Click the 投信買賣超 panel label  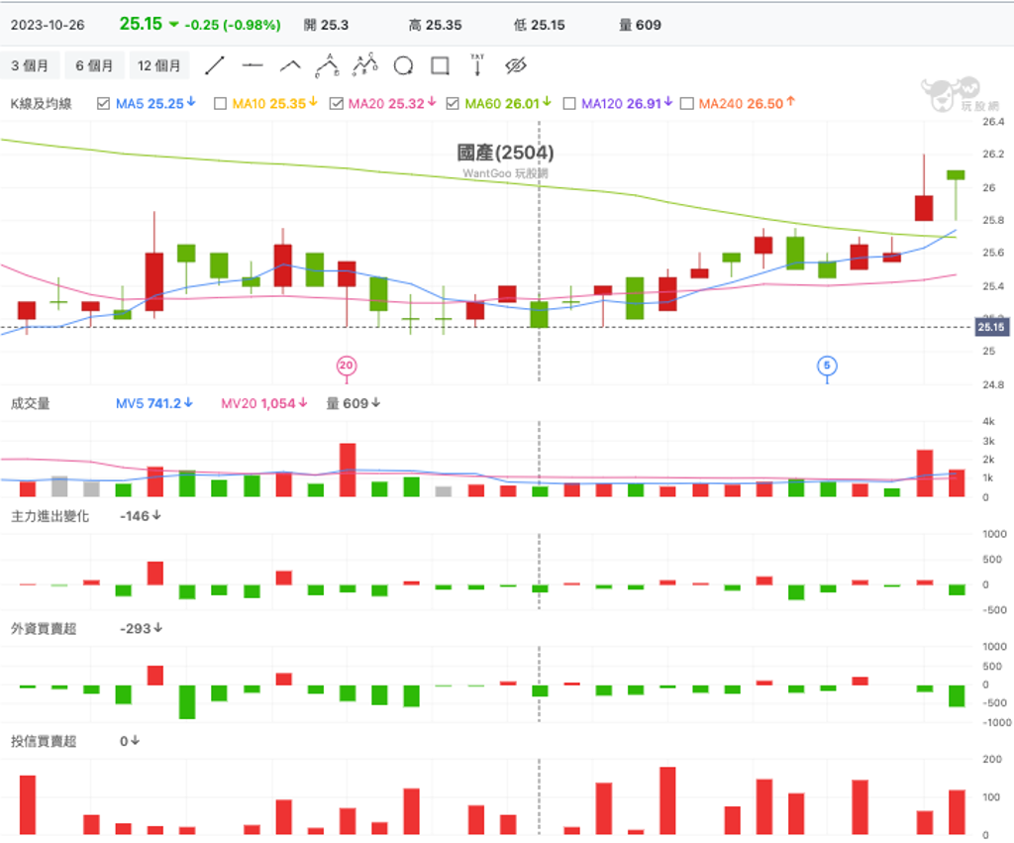[x=44, y=741]
